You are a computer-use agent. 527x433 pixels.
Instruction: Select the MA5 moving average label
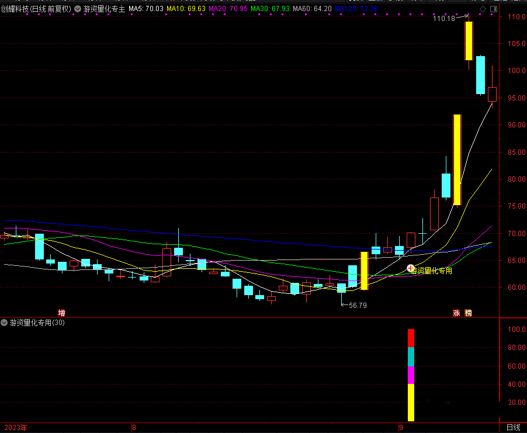point(146,9)
